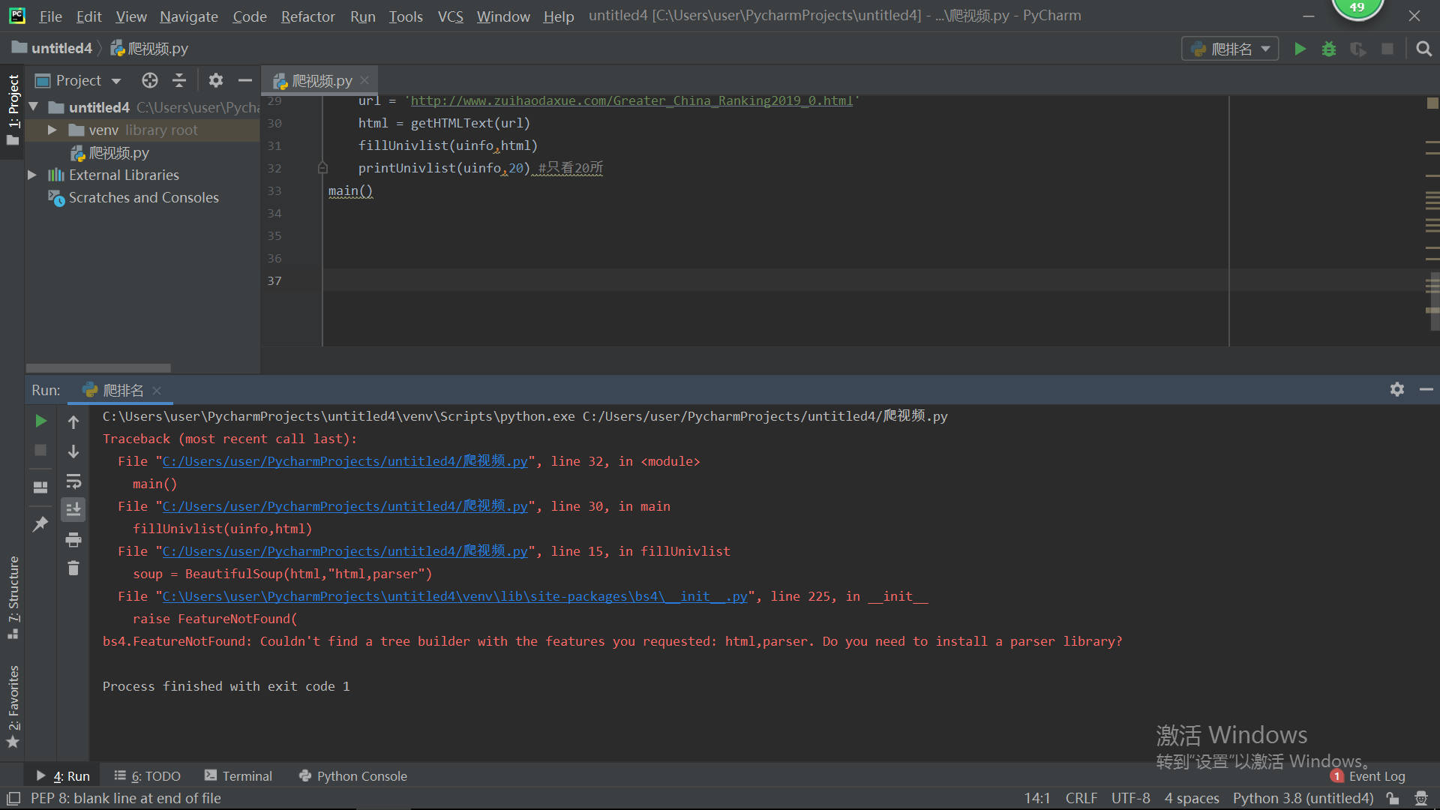Click Python 3.8 interpreter in status bar
This screenshot has height=810, width=1440.
tap(1303, 798)
